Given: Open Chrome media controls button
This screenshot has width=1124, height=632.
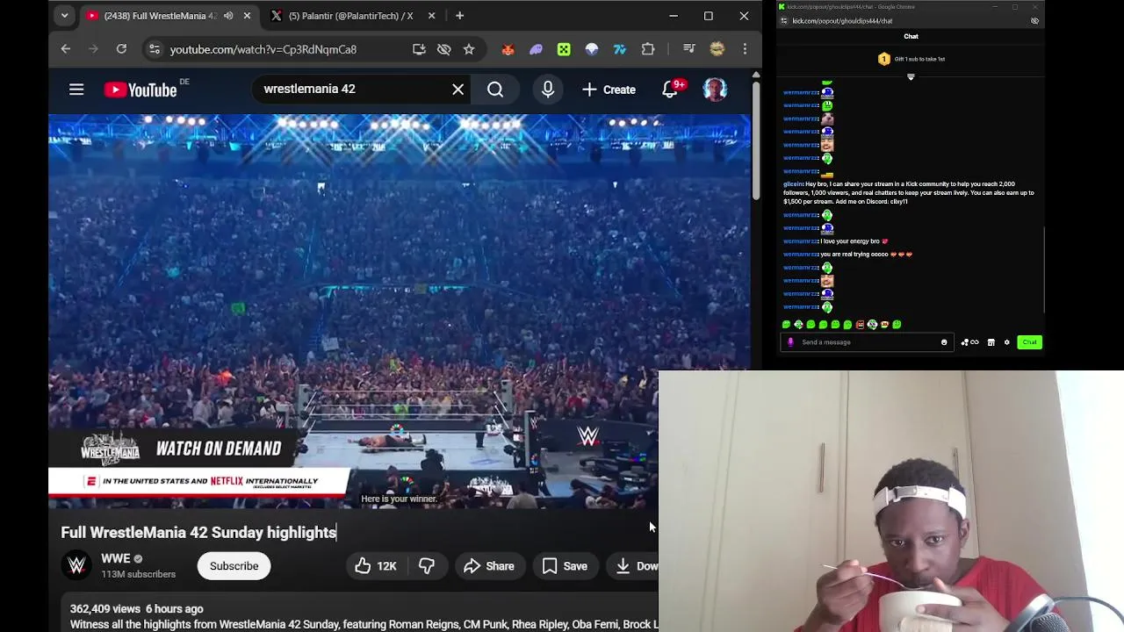Looking at the screenshot, I should [x=689, y=49].
